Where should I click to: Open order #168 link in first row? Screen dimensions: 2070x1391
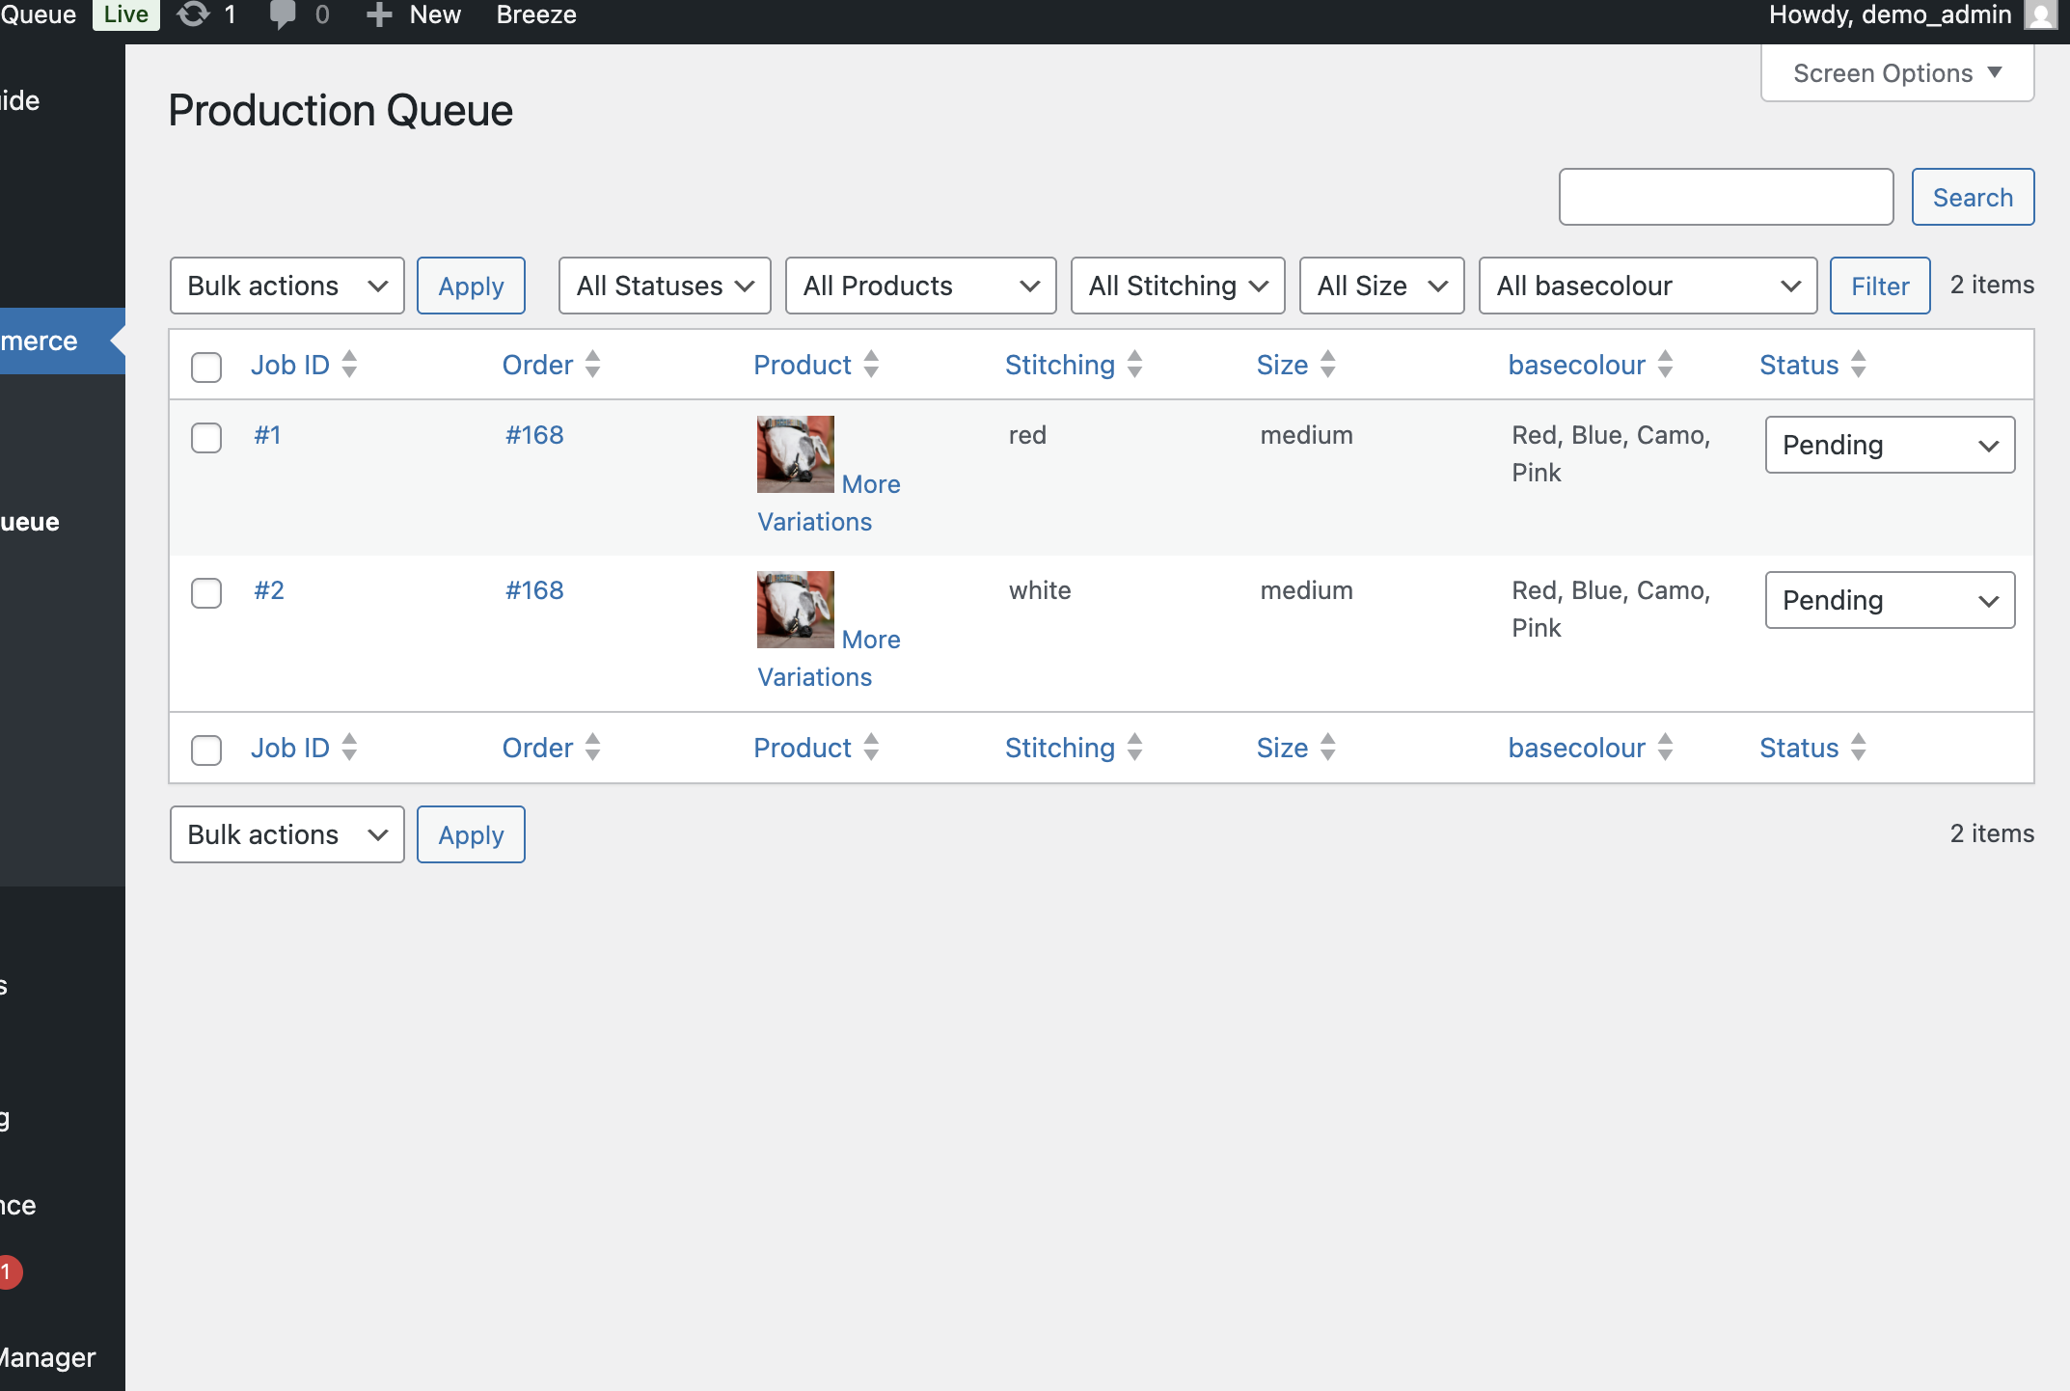coord(534,435)
